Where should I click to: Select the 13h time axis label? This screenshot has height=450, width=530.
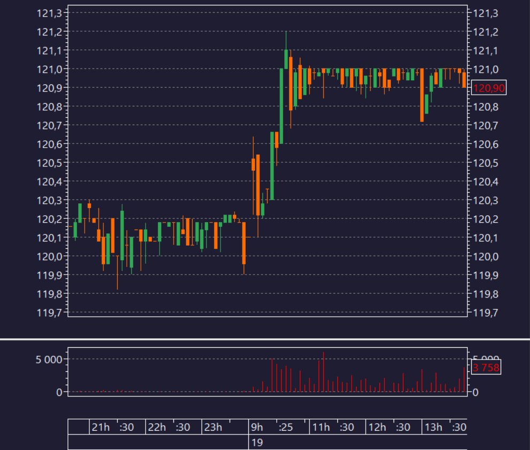(x=433, y=428)
